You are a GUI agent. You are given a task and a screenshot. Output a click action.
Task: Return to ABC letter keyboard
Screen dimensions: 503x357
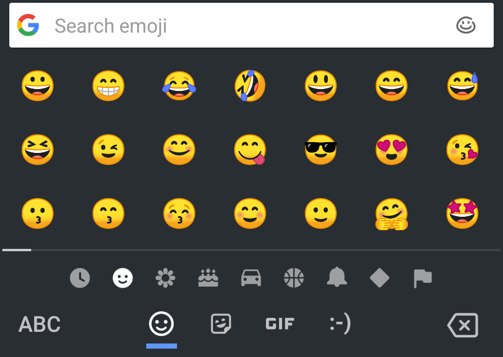click(x=40, y=324)
